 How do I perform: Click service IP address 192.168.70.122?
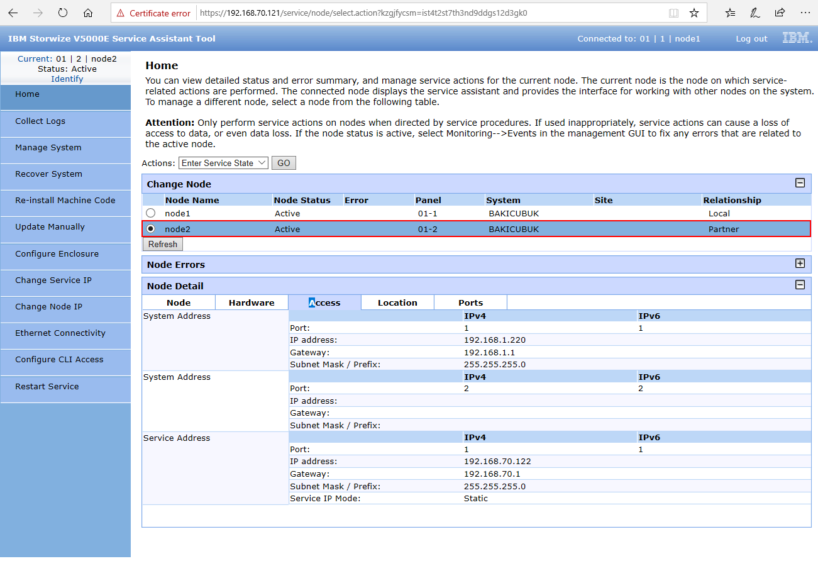[x=497, y=461]
